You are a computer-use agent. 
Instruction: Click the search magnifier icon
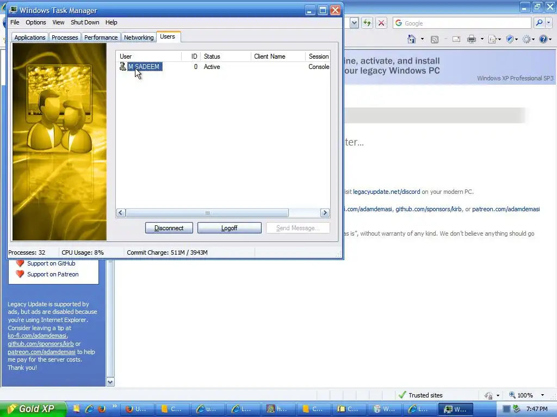[539, 23]
